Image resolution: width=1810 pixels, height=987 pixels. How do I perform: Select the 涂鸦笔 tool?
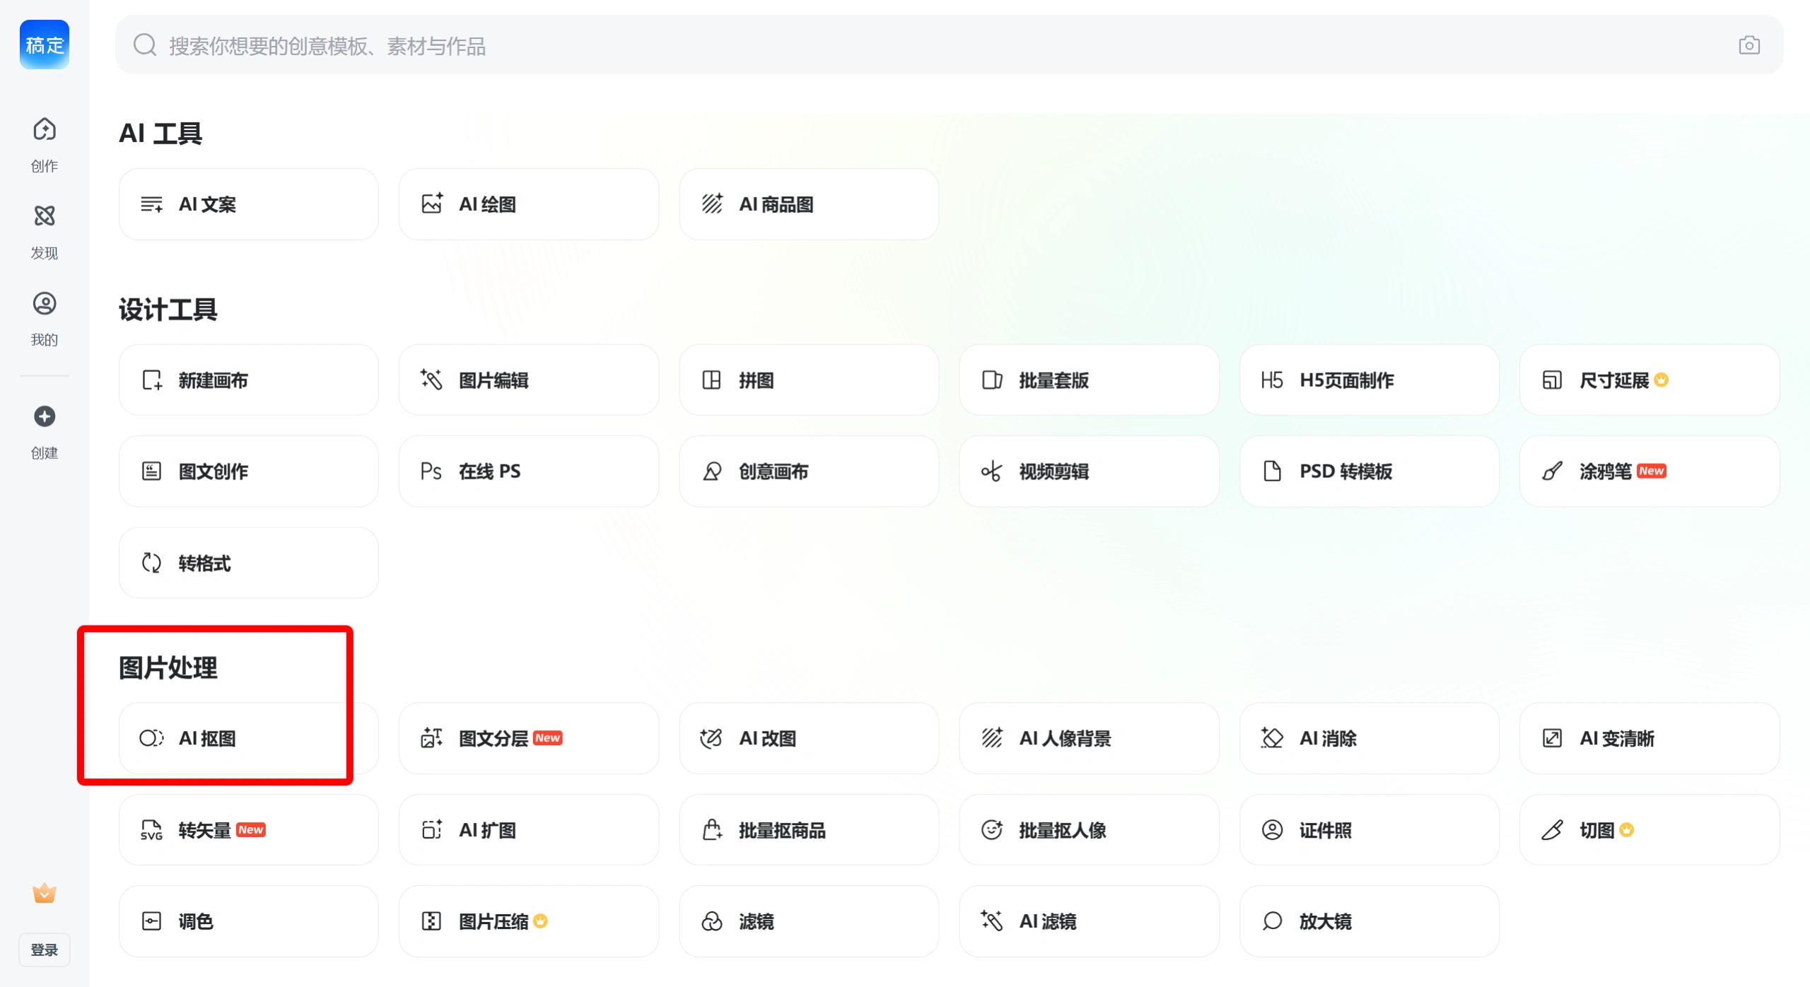[x=1650, y=472]
